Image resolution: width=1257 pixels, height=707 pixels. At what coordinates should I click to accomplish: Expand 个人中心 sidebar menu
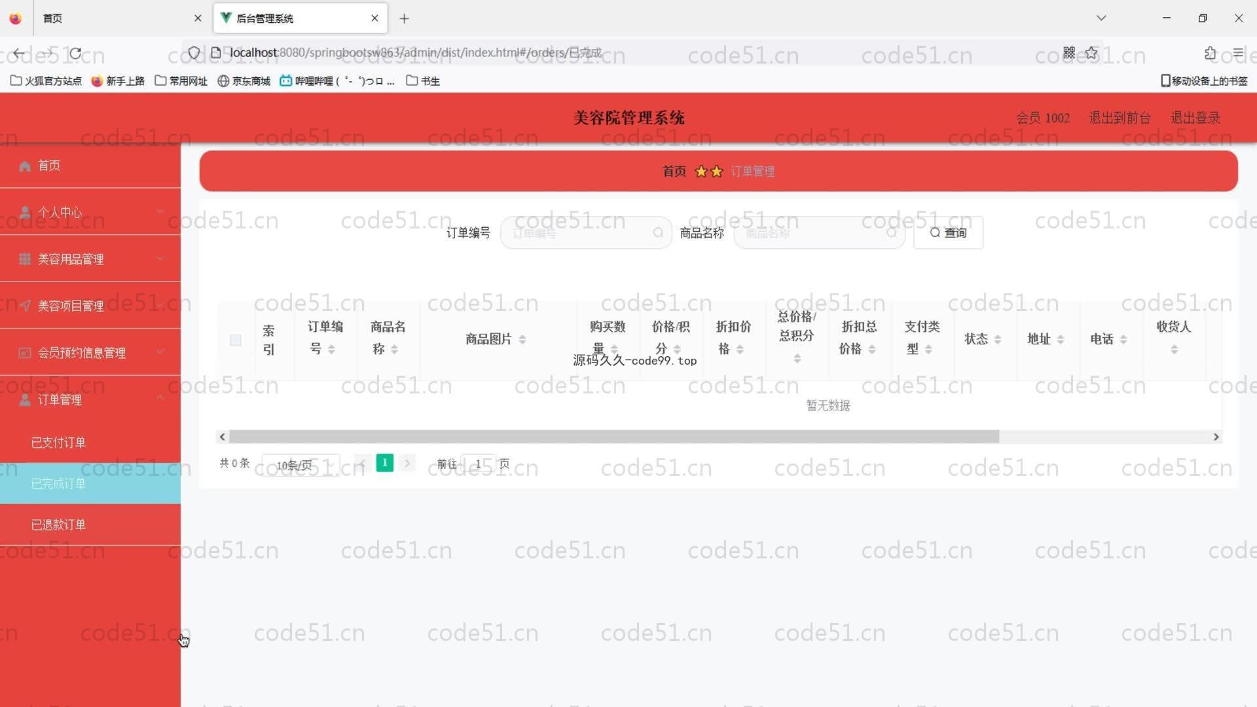[90, 212]
